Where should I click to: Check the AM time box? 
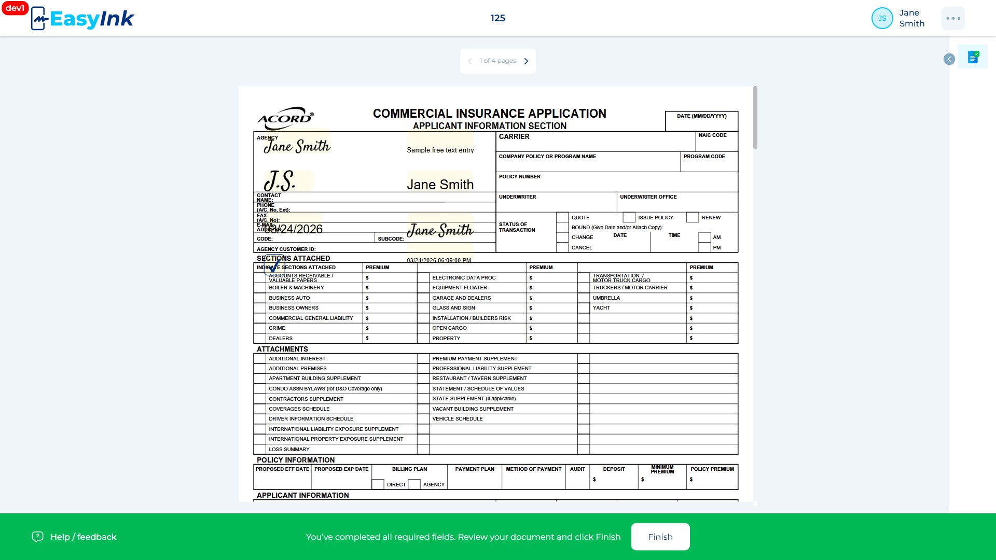[x=704, y=237]
